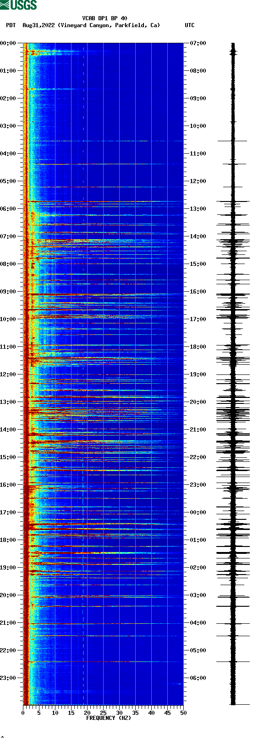Click the UTC time label '16:00'
Image resolution: width=253 pixels, height=742 pixels.
[x=198, y=292]
